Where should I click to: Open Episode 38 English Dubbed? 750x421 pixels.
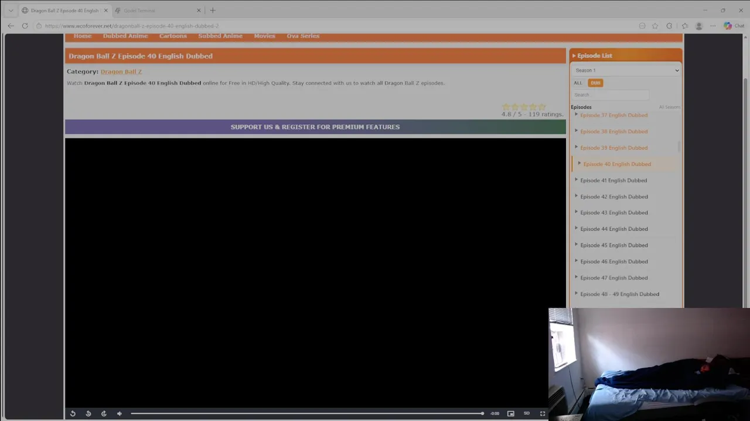coord(613,132)
